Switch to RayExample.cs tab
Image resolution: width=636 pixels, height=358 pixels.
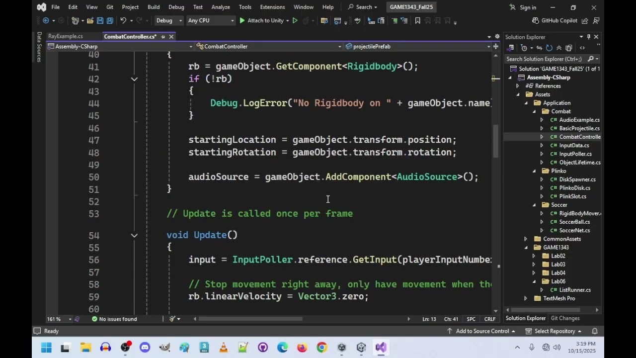click(x=66, y=36)
